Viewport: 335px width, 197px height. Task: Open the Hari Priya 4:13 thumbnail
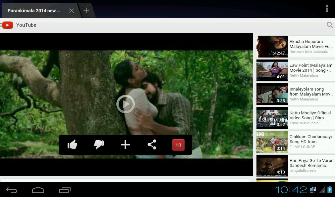point(272,166)
